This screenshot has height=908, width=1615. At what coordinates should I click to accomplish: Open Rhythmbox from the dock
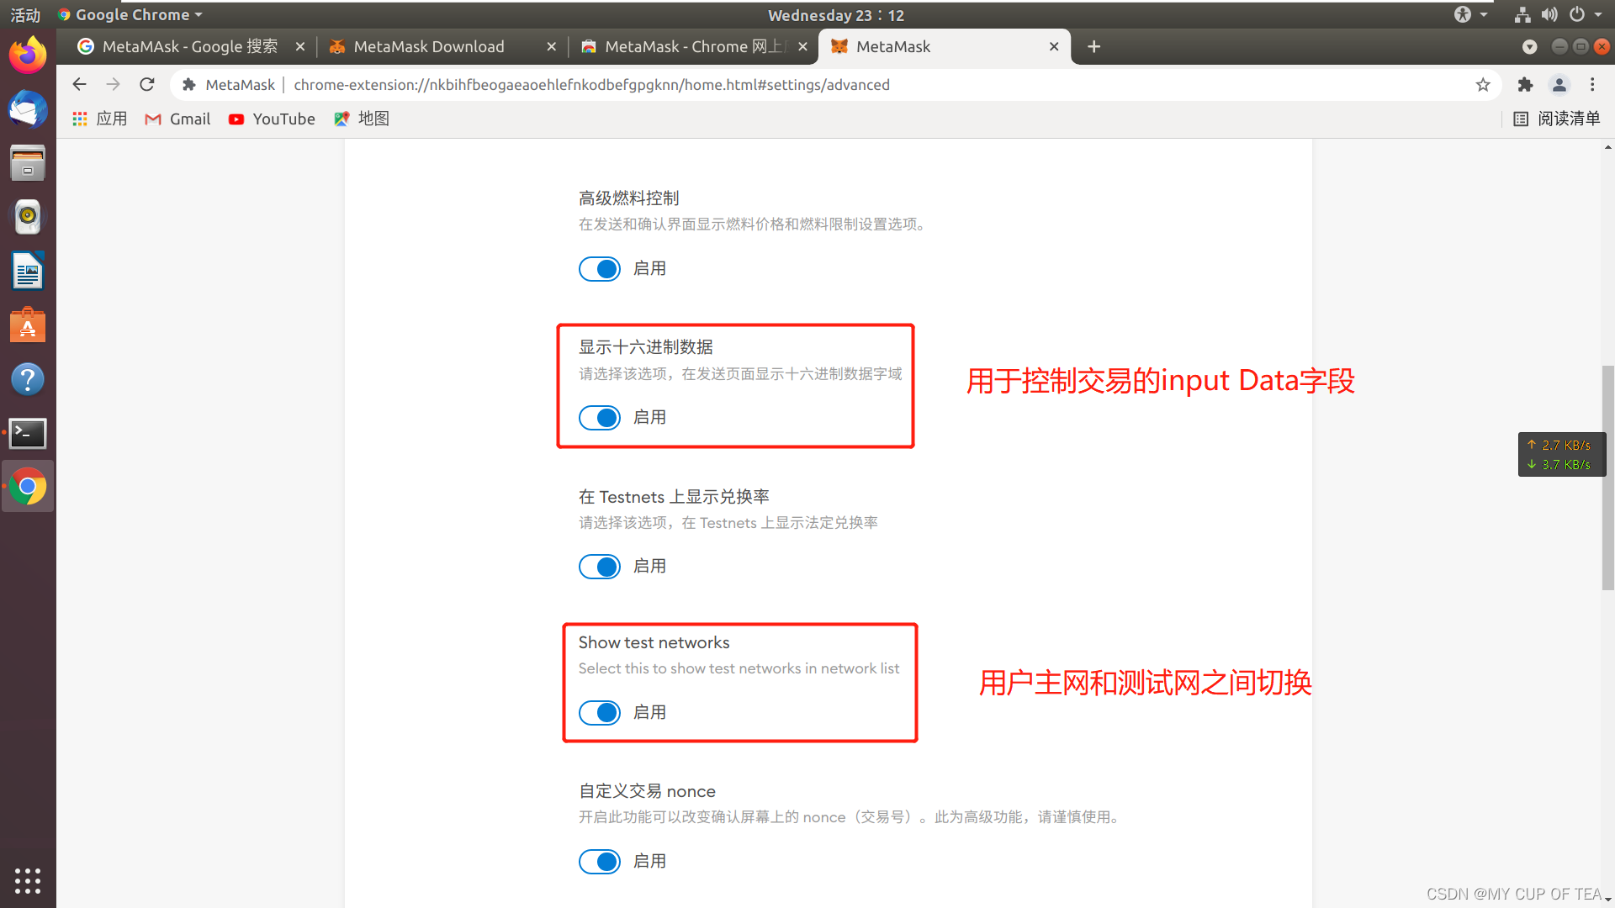tap(28, 217)
